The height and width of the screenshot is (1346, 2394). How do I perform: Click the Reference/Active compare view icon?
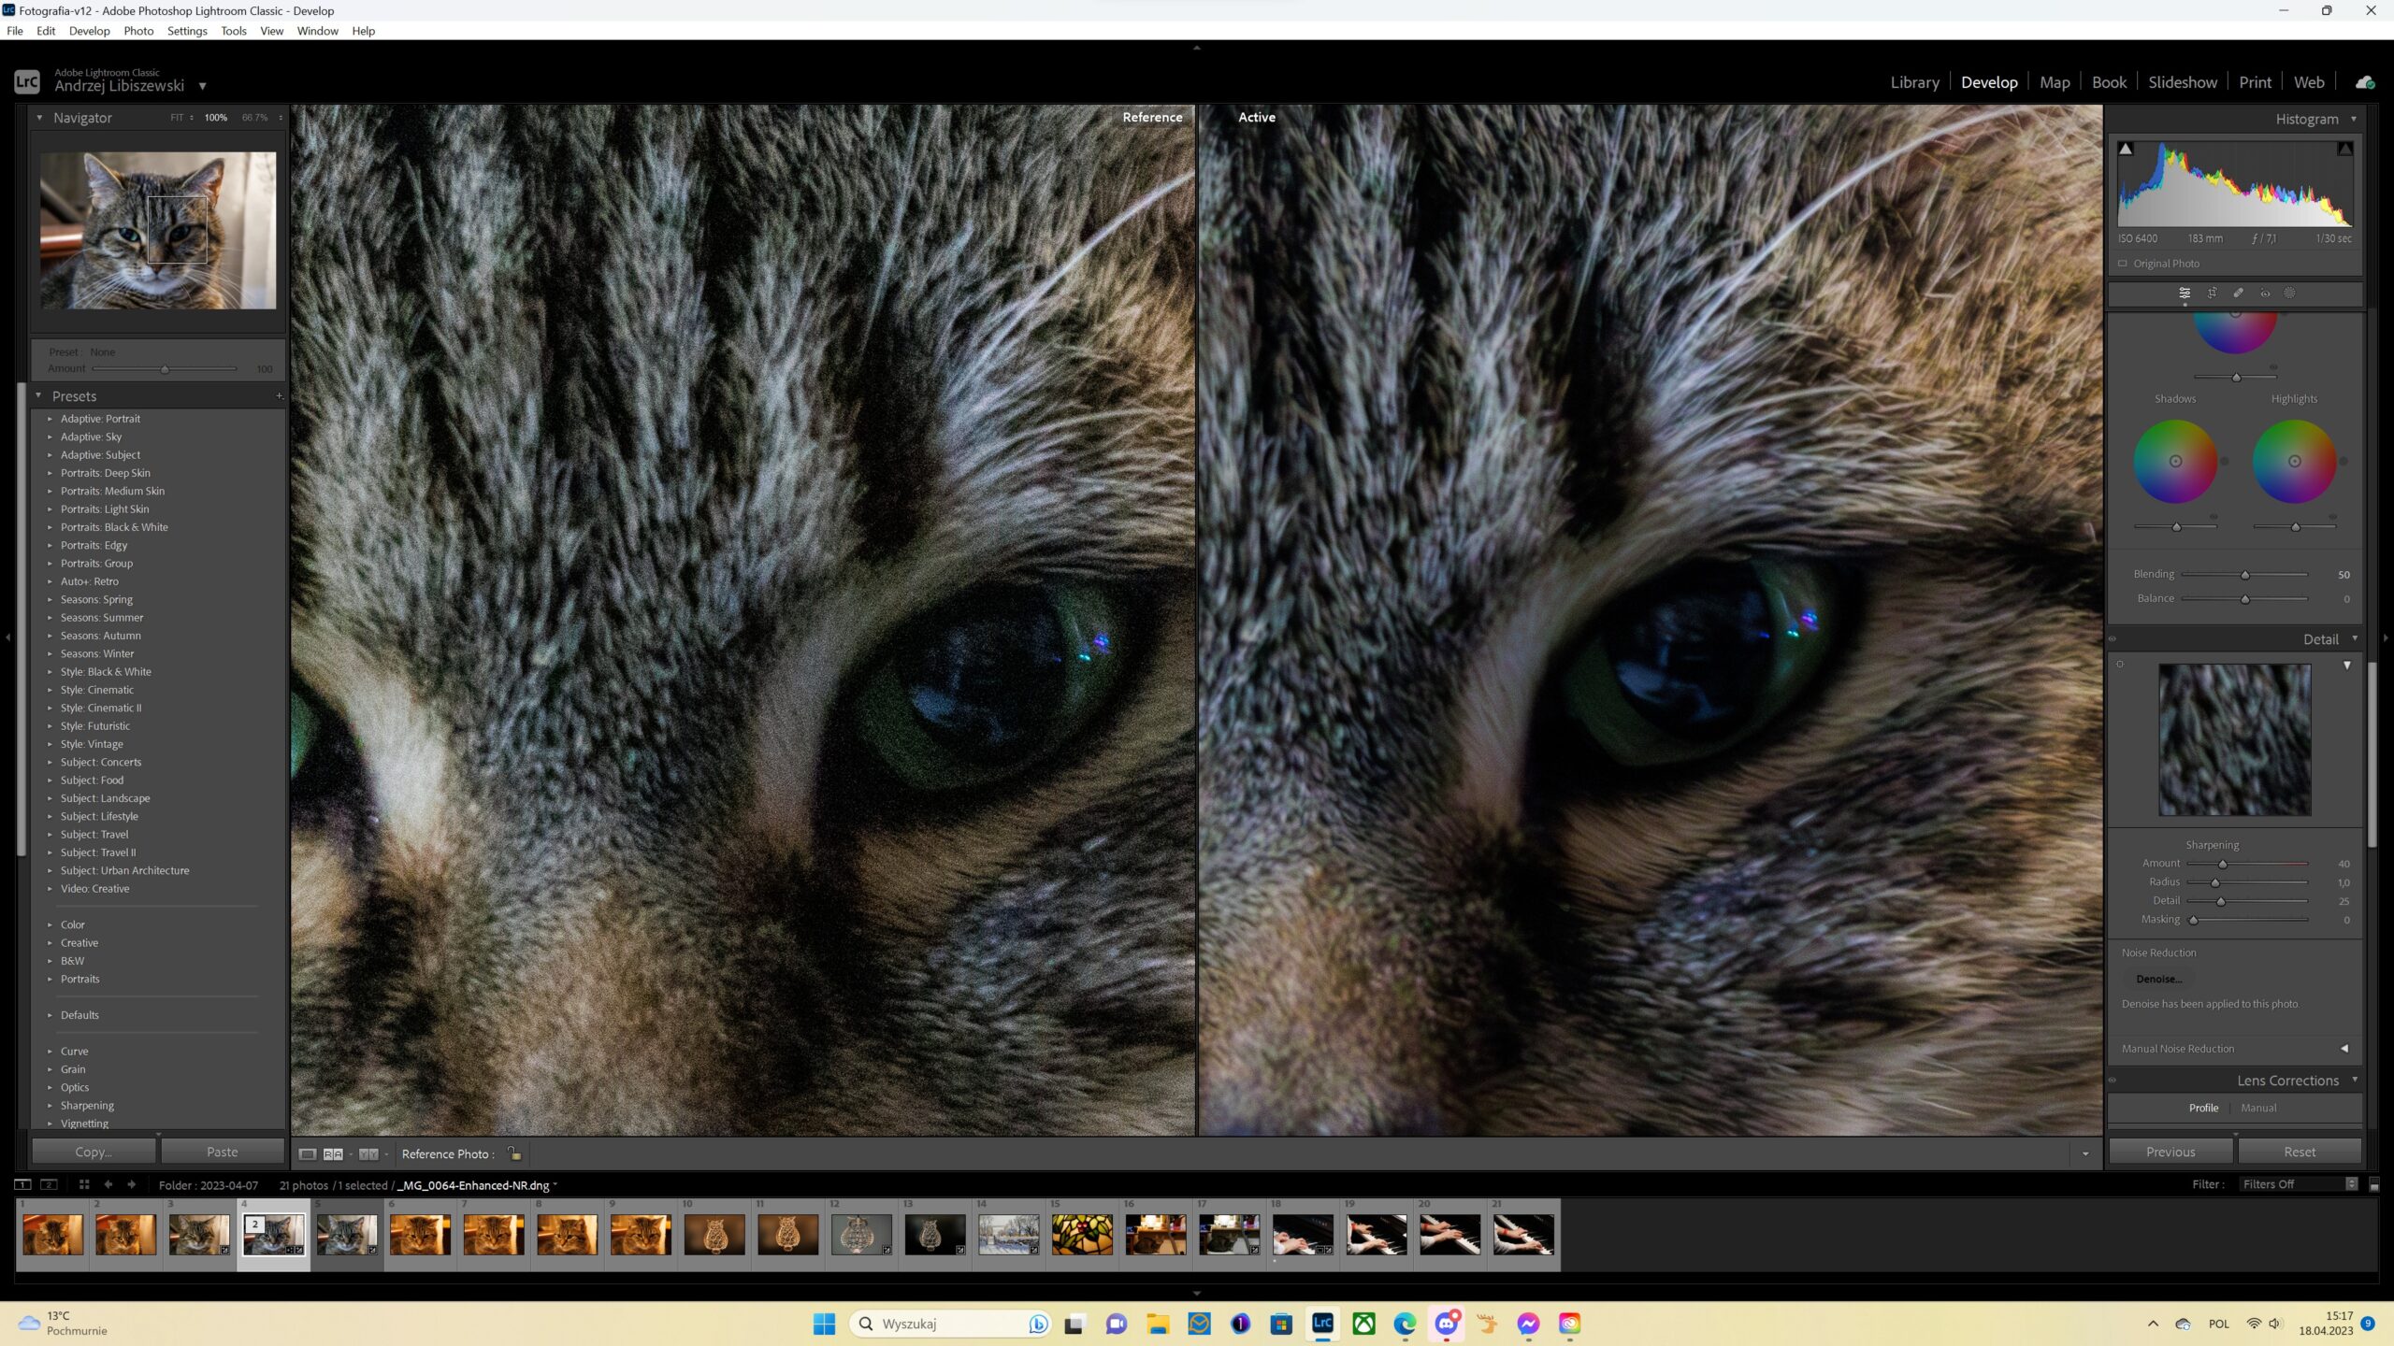[334, 1153]
